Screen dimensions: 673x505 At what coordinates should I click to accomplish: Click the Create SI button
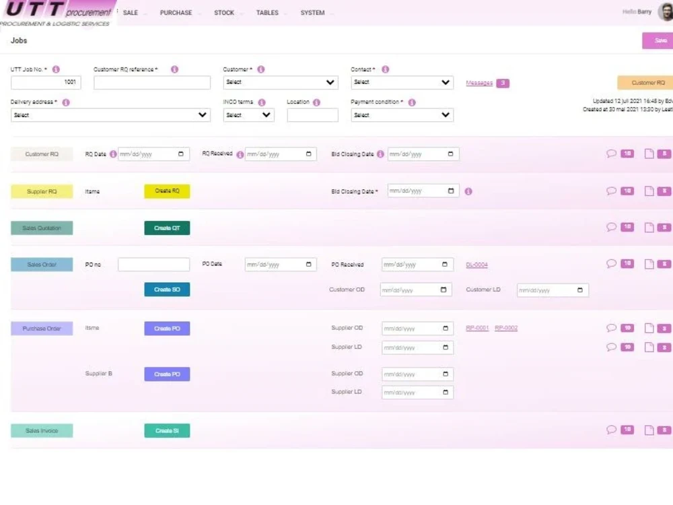tap(167, 431)
